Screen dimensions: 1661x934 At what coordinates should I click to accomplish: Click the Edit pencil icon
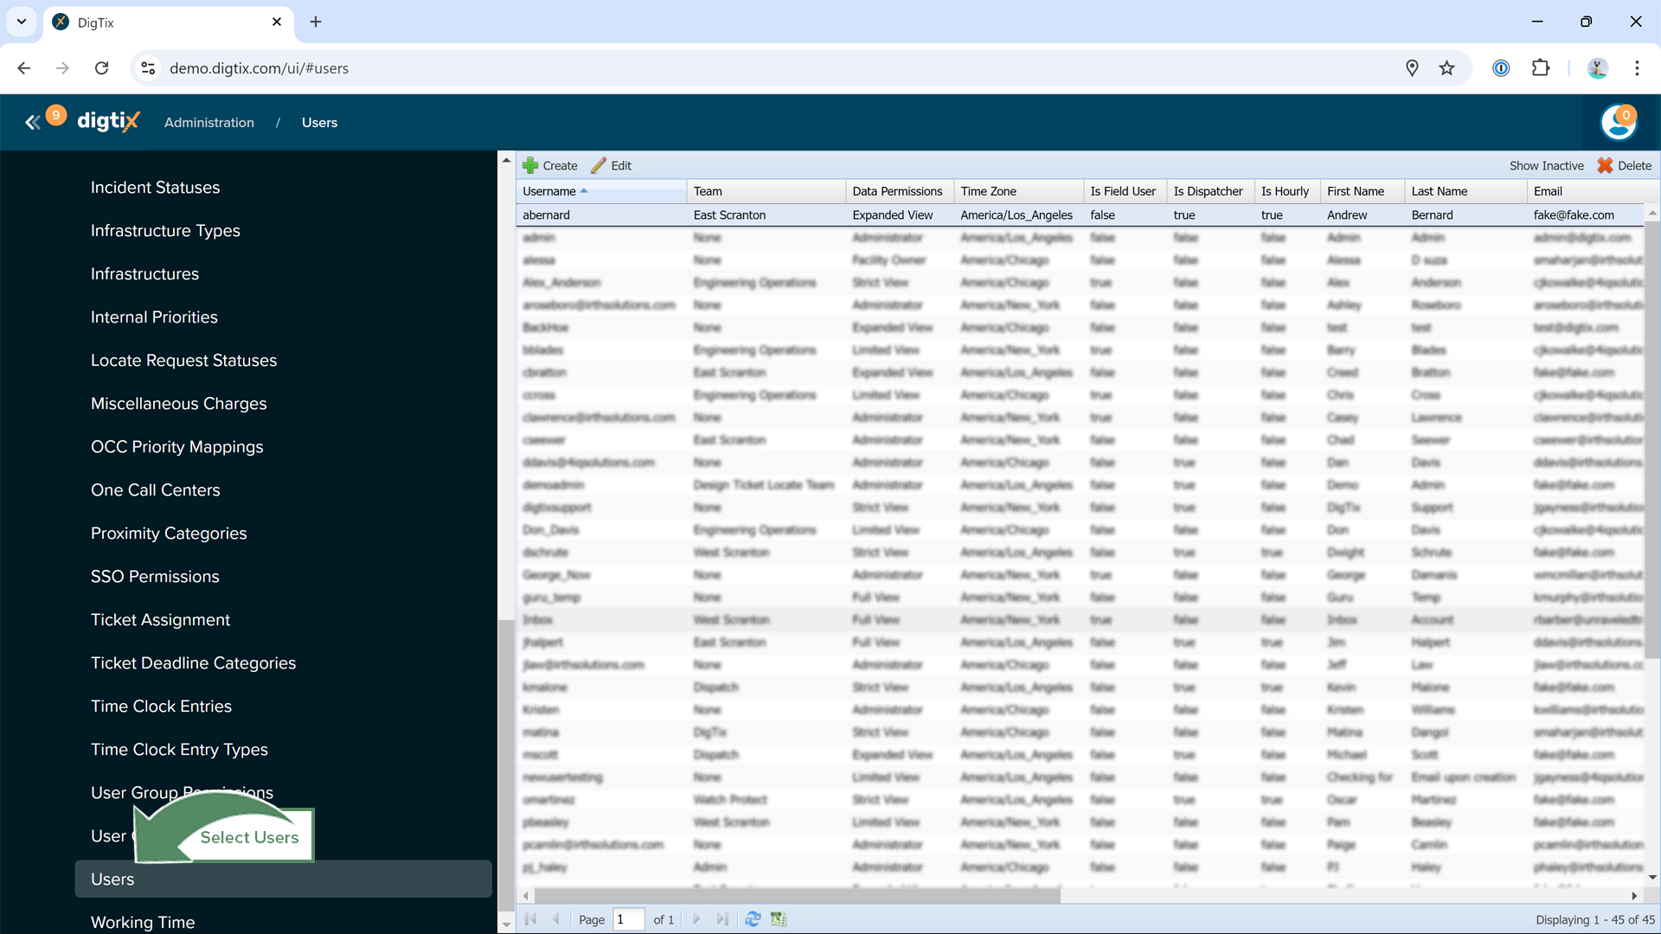[599, 165]
